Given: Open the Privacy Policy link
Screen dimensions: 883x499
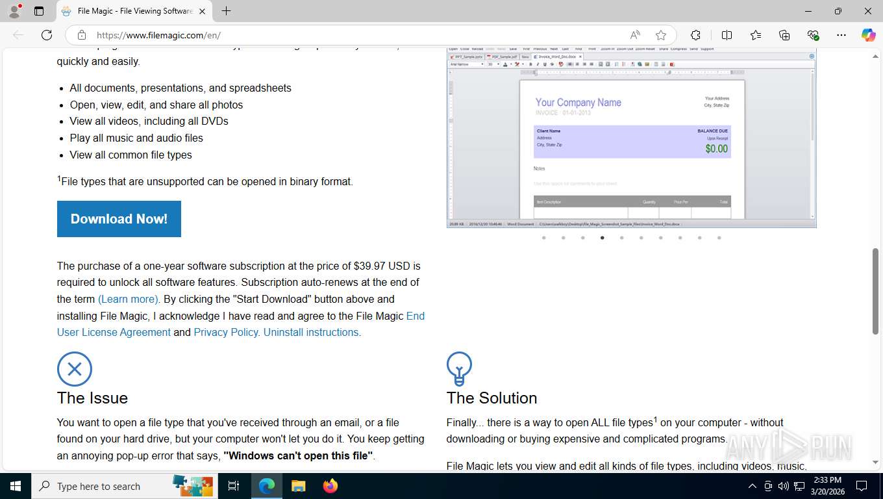Looking at the screenshot, I should click(227, 332).
